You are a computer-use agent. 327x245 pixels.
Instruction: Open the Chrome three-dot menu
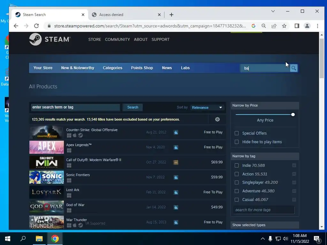tap(317, 26)
